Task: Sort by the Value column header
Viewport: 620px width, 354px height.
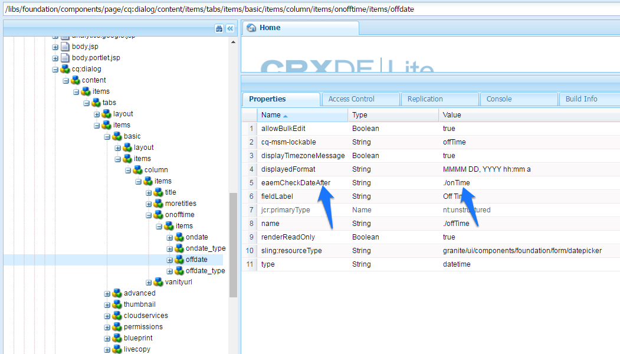Action: [529, 115]
